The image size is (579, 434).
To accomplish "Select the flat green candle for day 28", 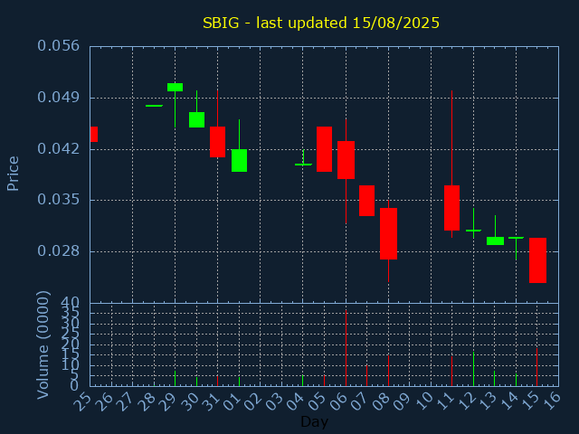I will [x=154, y=106].
